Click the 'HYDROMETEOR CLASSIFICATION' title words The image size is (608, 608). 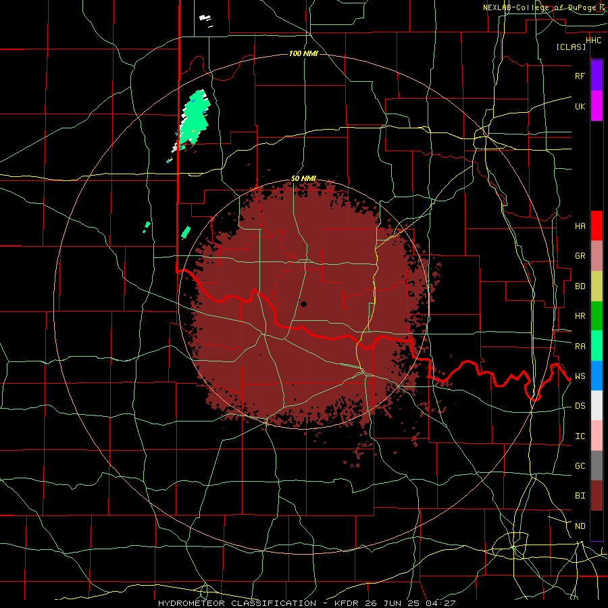(237, 603)
